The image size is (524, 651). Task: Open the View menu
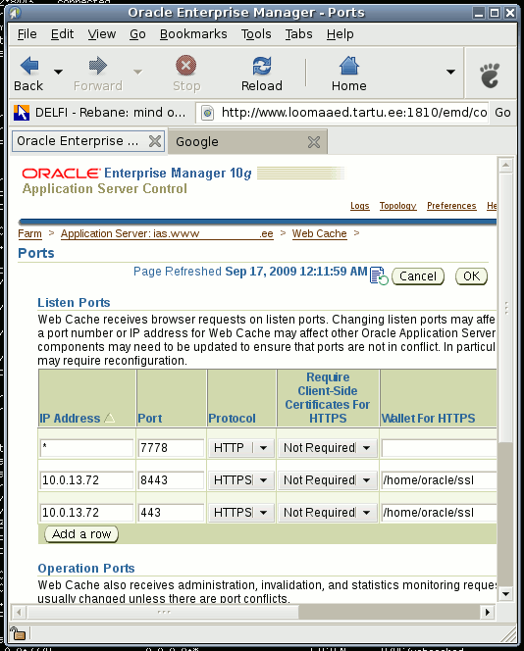(102, 34)
